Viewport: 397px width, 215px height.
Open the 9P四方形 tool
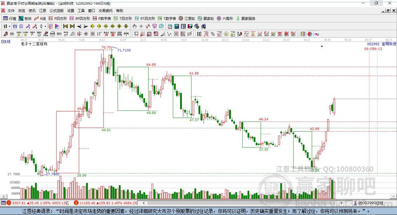pyautogui.click(x=80, y=19)
